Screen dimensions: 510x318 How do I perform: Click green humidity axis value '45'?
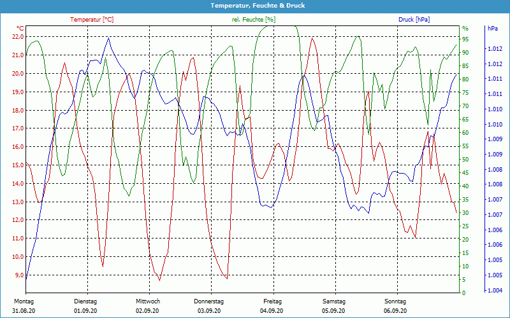point(465,172)
